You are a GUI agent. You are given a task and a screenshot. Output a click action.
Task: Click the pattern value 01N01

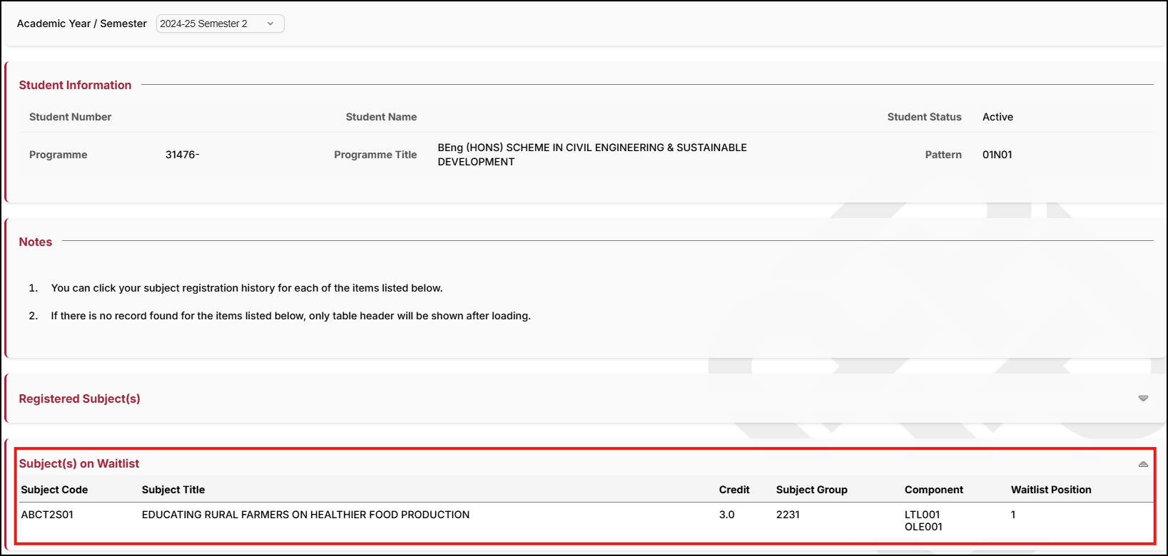pyautogui.click(x=997, y=155)
